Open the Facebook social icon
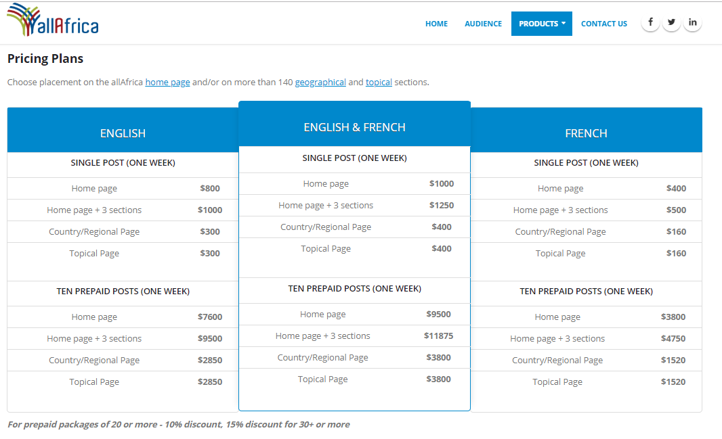 pyautogui.click(x=650, y=22)
